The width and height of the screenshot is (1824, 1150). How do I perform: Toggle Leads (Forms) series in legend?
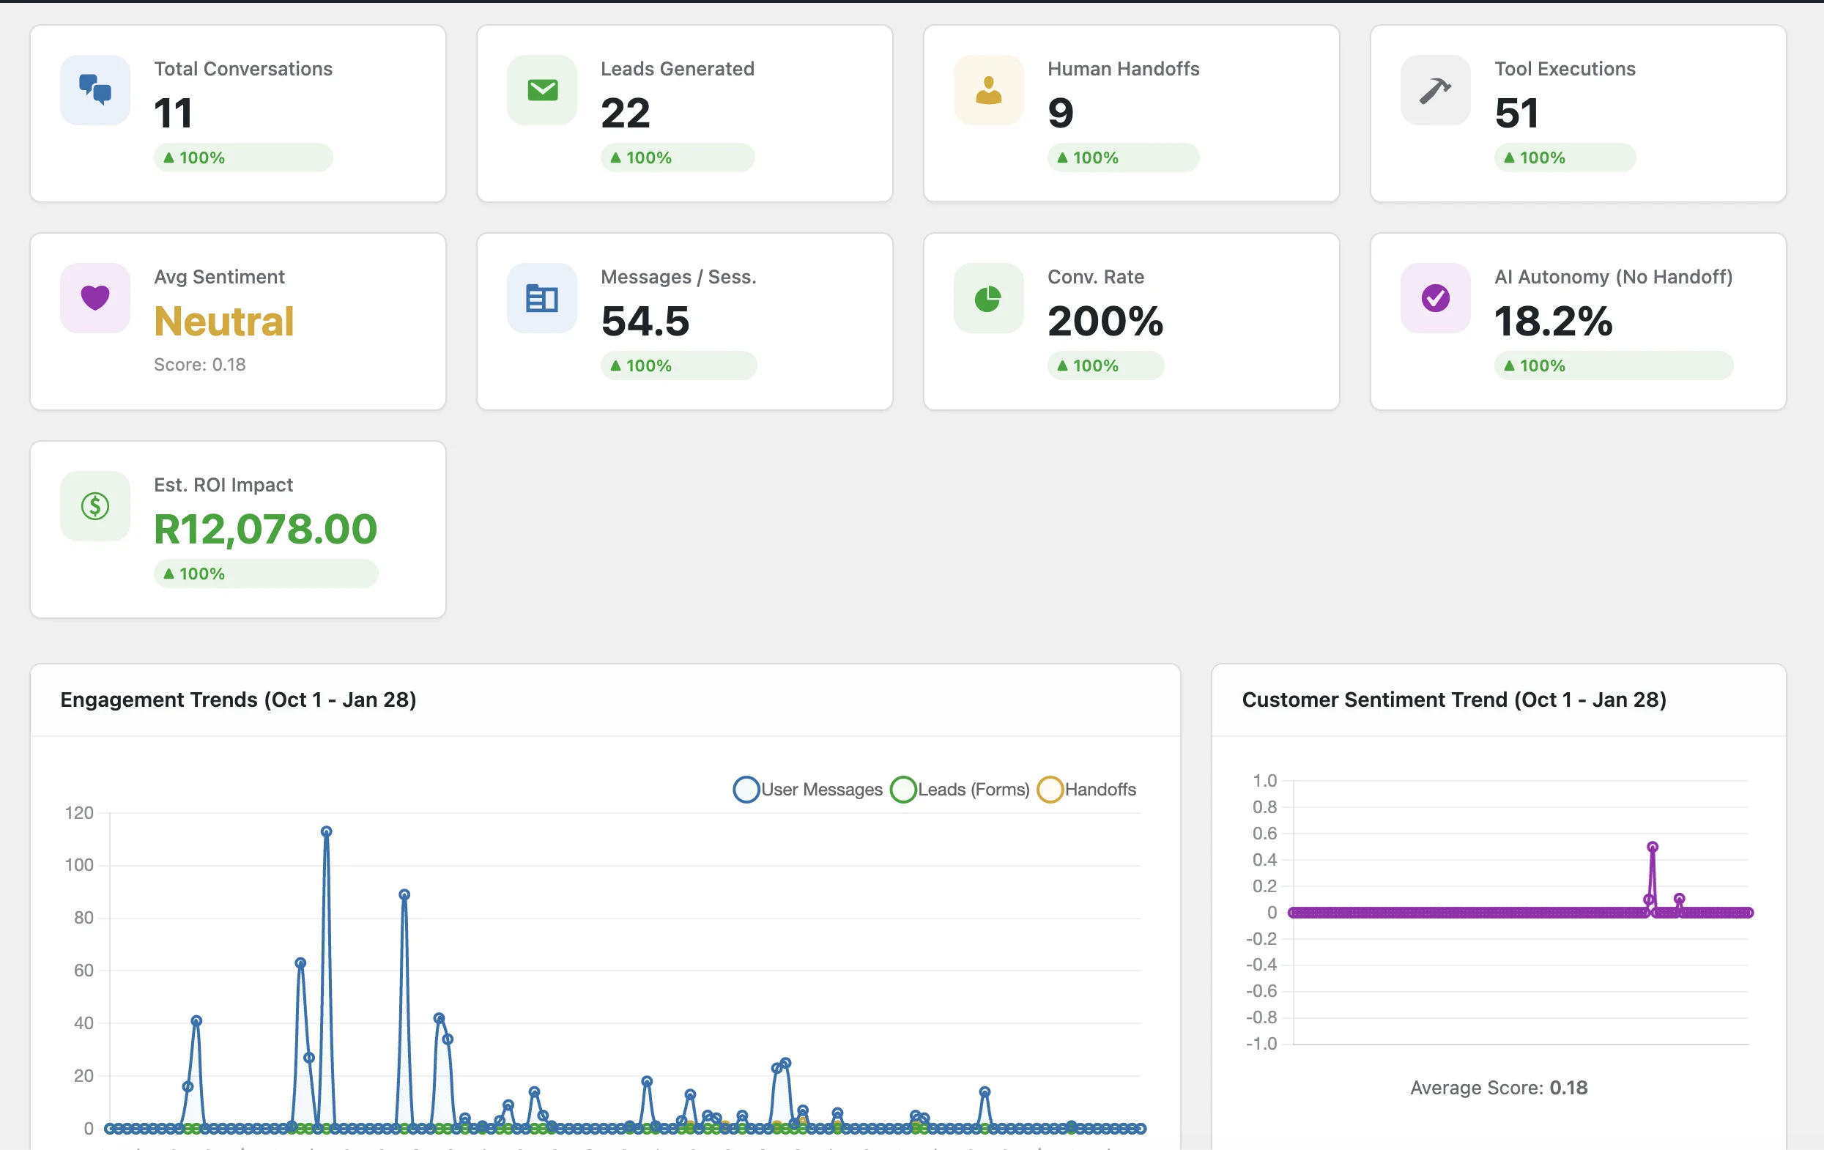click(x=960, y=790)
